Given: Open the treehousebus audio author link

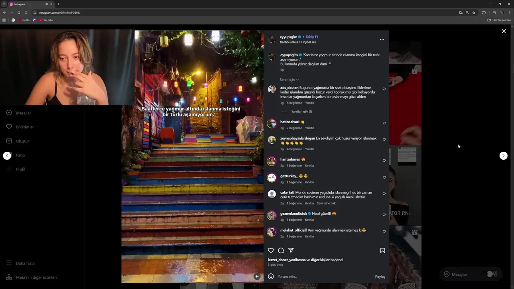Looking at the screenshot, I should coord(289,42).
